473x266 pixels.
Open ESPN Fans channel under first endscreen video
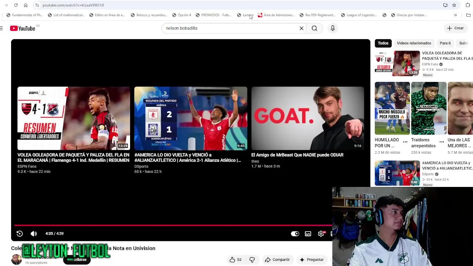click(x=27, y=166)
